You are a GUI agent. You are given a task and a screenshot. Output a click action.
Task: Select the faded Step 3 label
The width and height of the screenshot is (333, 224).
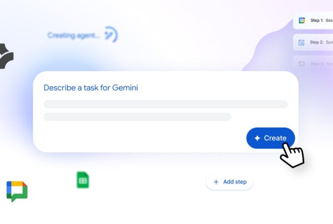[317, 64]
